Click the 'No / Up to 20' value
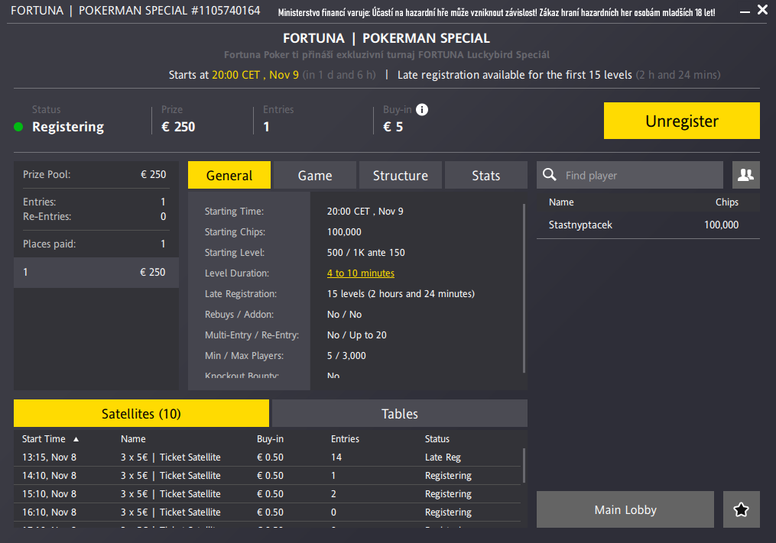776x543 pixels. coord(357,335)
